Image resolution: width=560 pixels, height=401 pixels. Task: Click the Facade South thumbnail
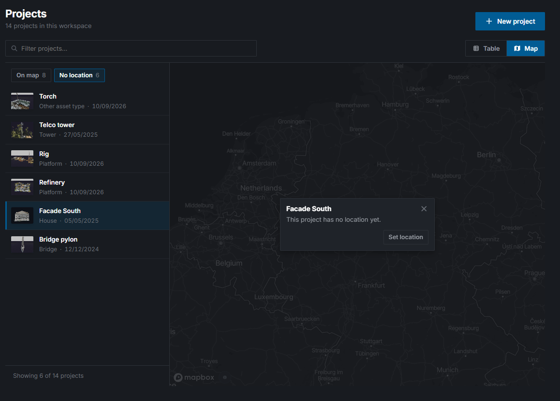(22, 215)
